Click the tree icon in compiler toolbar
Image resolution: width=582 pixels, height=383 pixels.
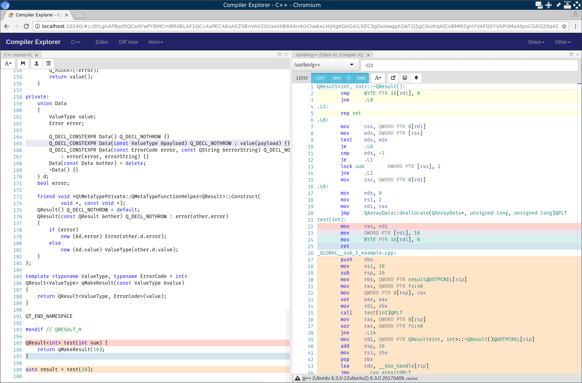pos(416,78)
